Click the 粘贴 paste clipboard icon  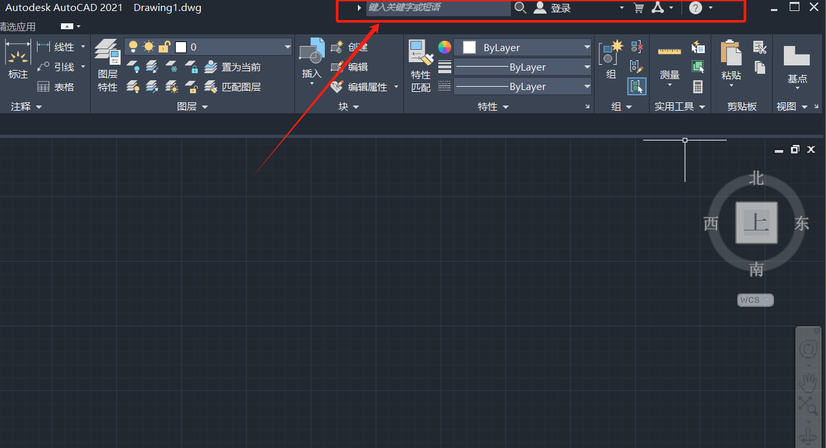point(731,60)
